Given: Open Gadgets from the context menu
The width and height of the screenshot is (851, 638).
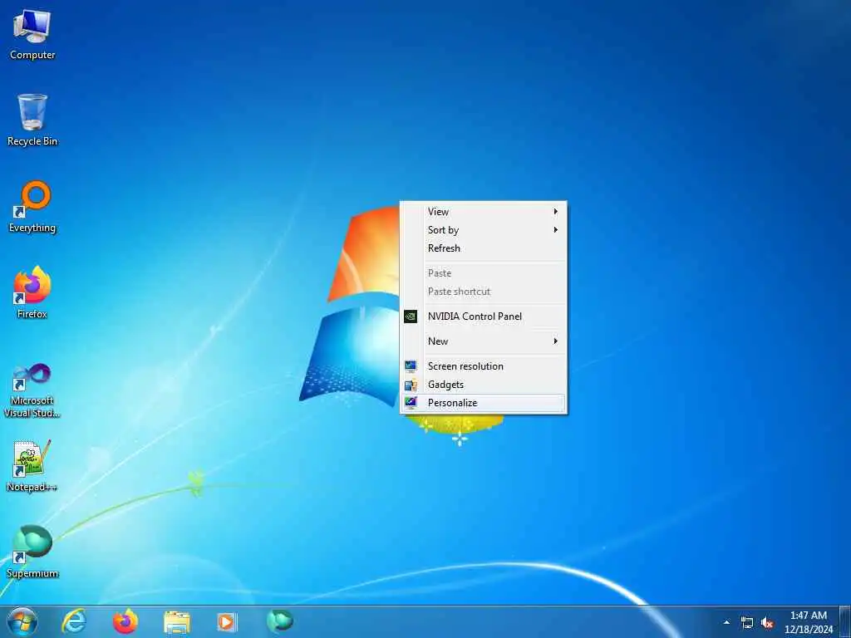Looking at the screenshot, I should coord(483,385).
